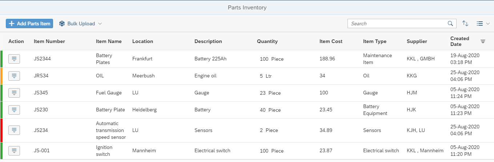Expand the Bulk Upload dropdown arrow
Screen dimensions: 494x162
[100, 24]
